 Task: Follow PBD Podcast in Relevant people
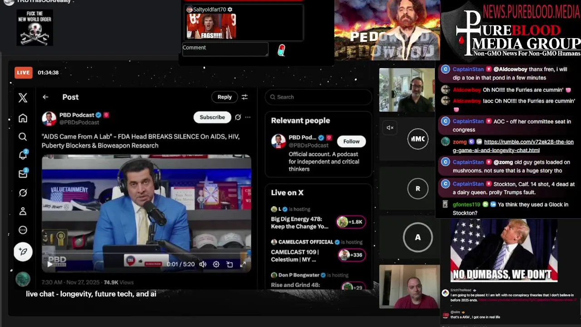tap(351, 141)
